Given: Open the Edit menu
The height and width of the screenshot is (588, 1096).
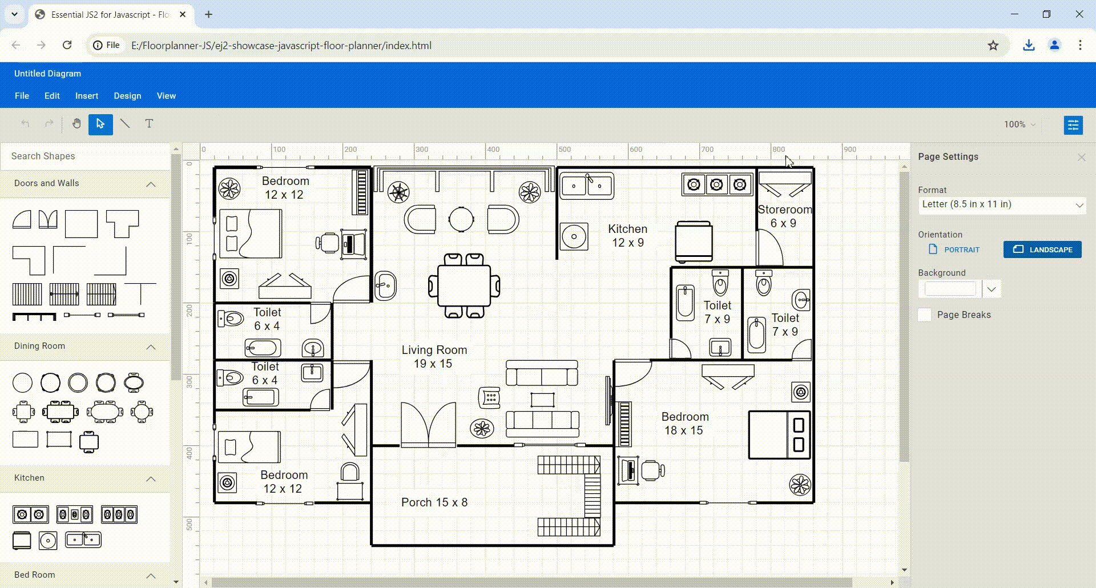Looking at the screenshot, I should (52, 96).
